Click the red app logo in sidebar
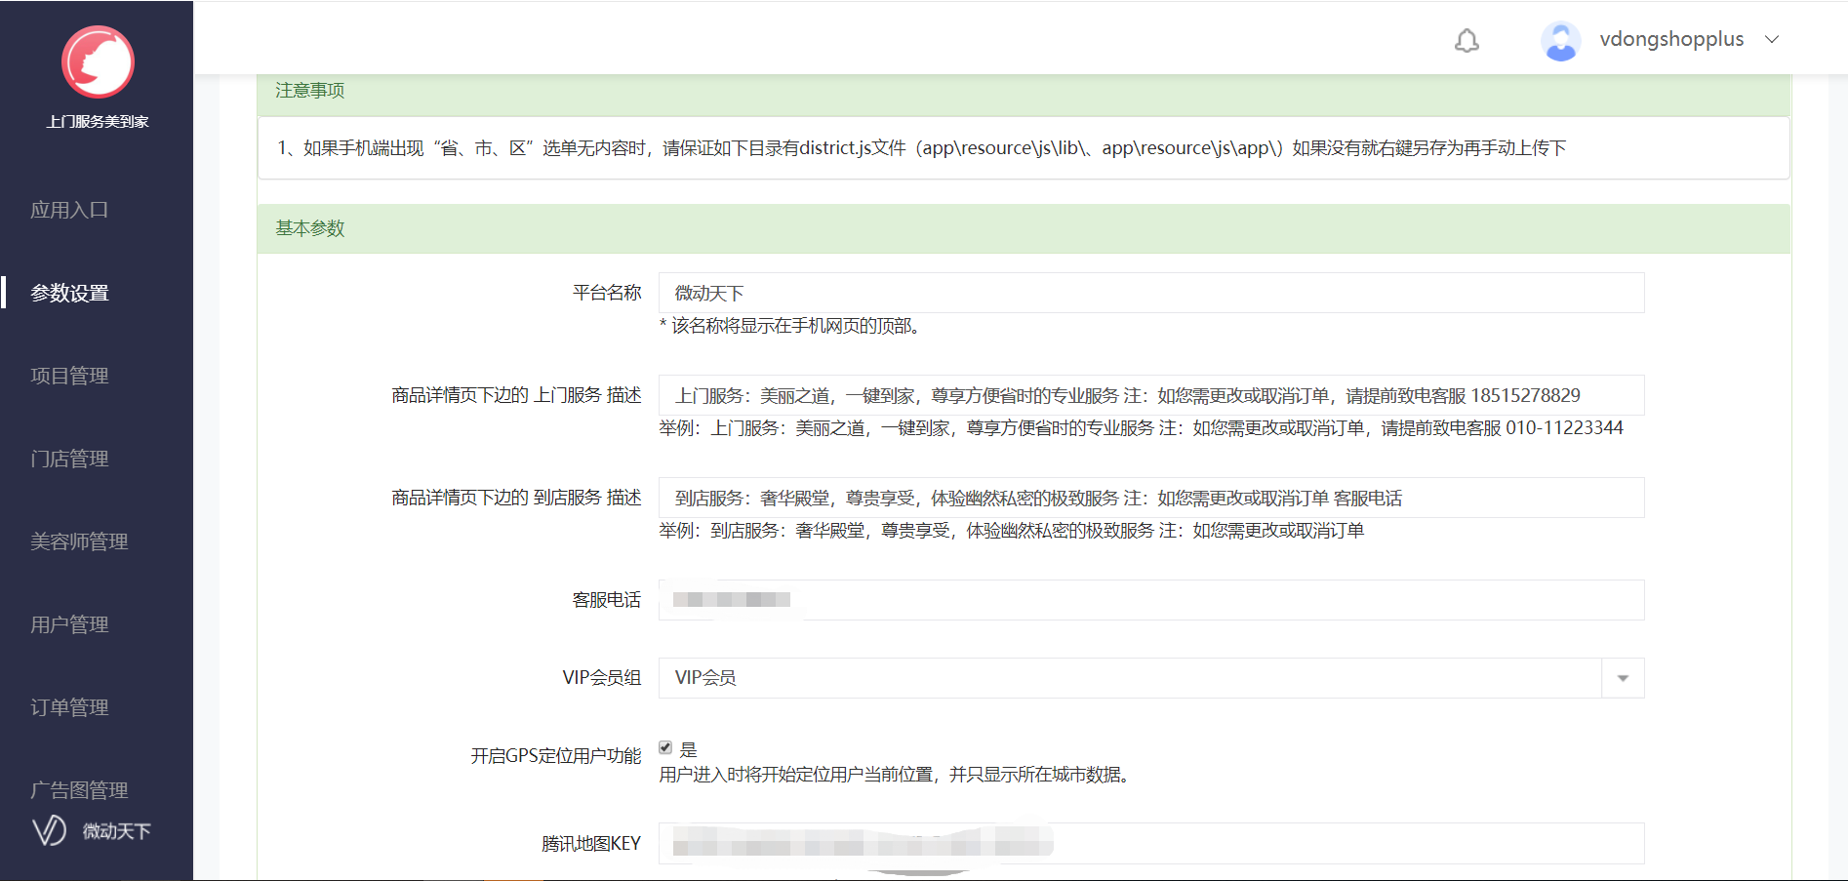 (98, 62)
